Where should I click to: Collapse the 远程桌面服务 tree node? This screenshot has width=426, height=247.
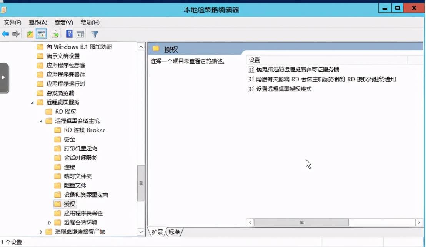(x=32, y=102)
